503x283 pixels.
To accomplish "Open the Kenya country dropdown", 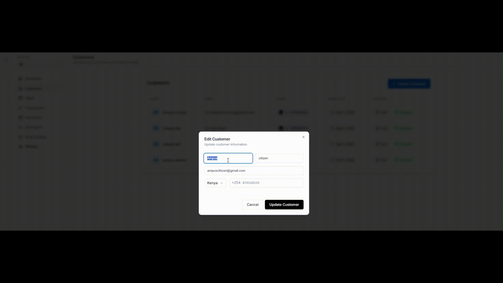I will (215, 183).
